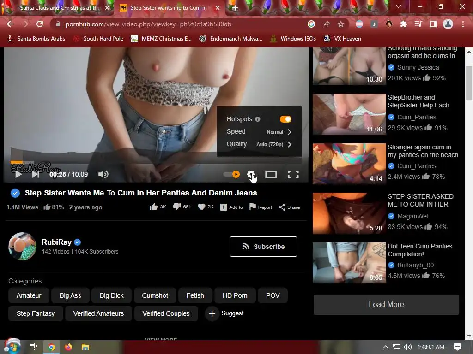Open the Endermanch Malwa... bookmark

(231, 39)
